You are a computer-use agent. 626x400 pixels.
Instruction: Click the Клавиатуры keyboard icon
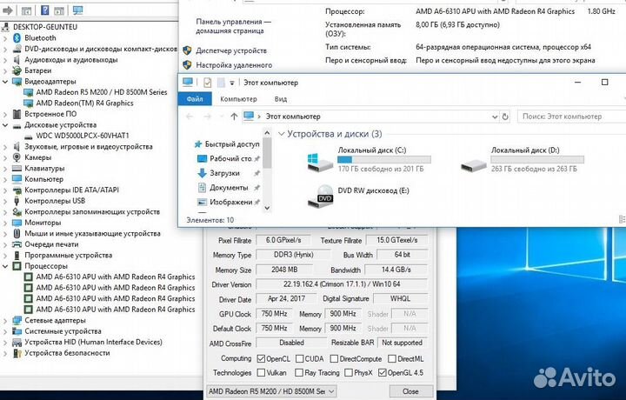point(17,168)
